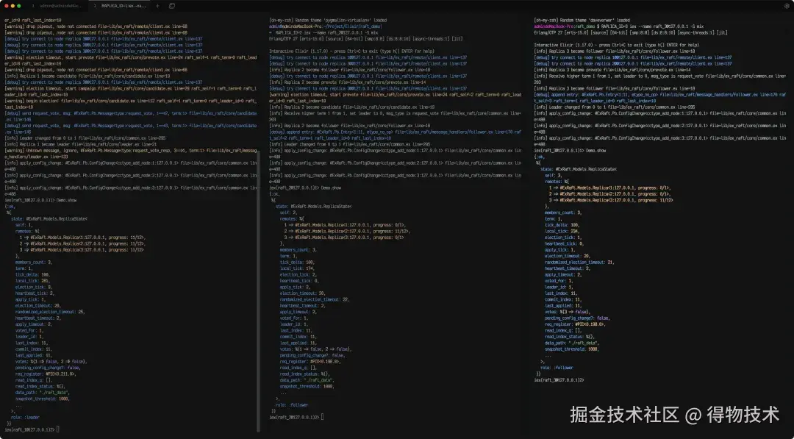Click Demo.show command in left pane

click(66, 200)
